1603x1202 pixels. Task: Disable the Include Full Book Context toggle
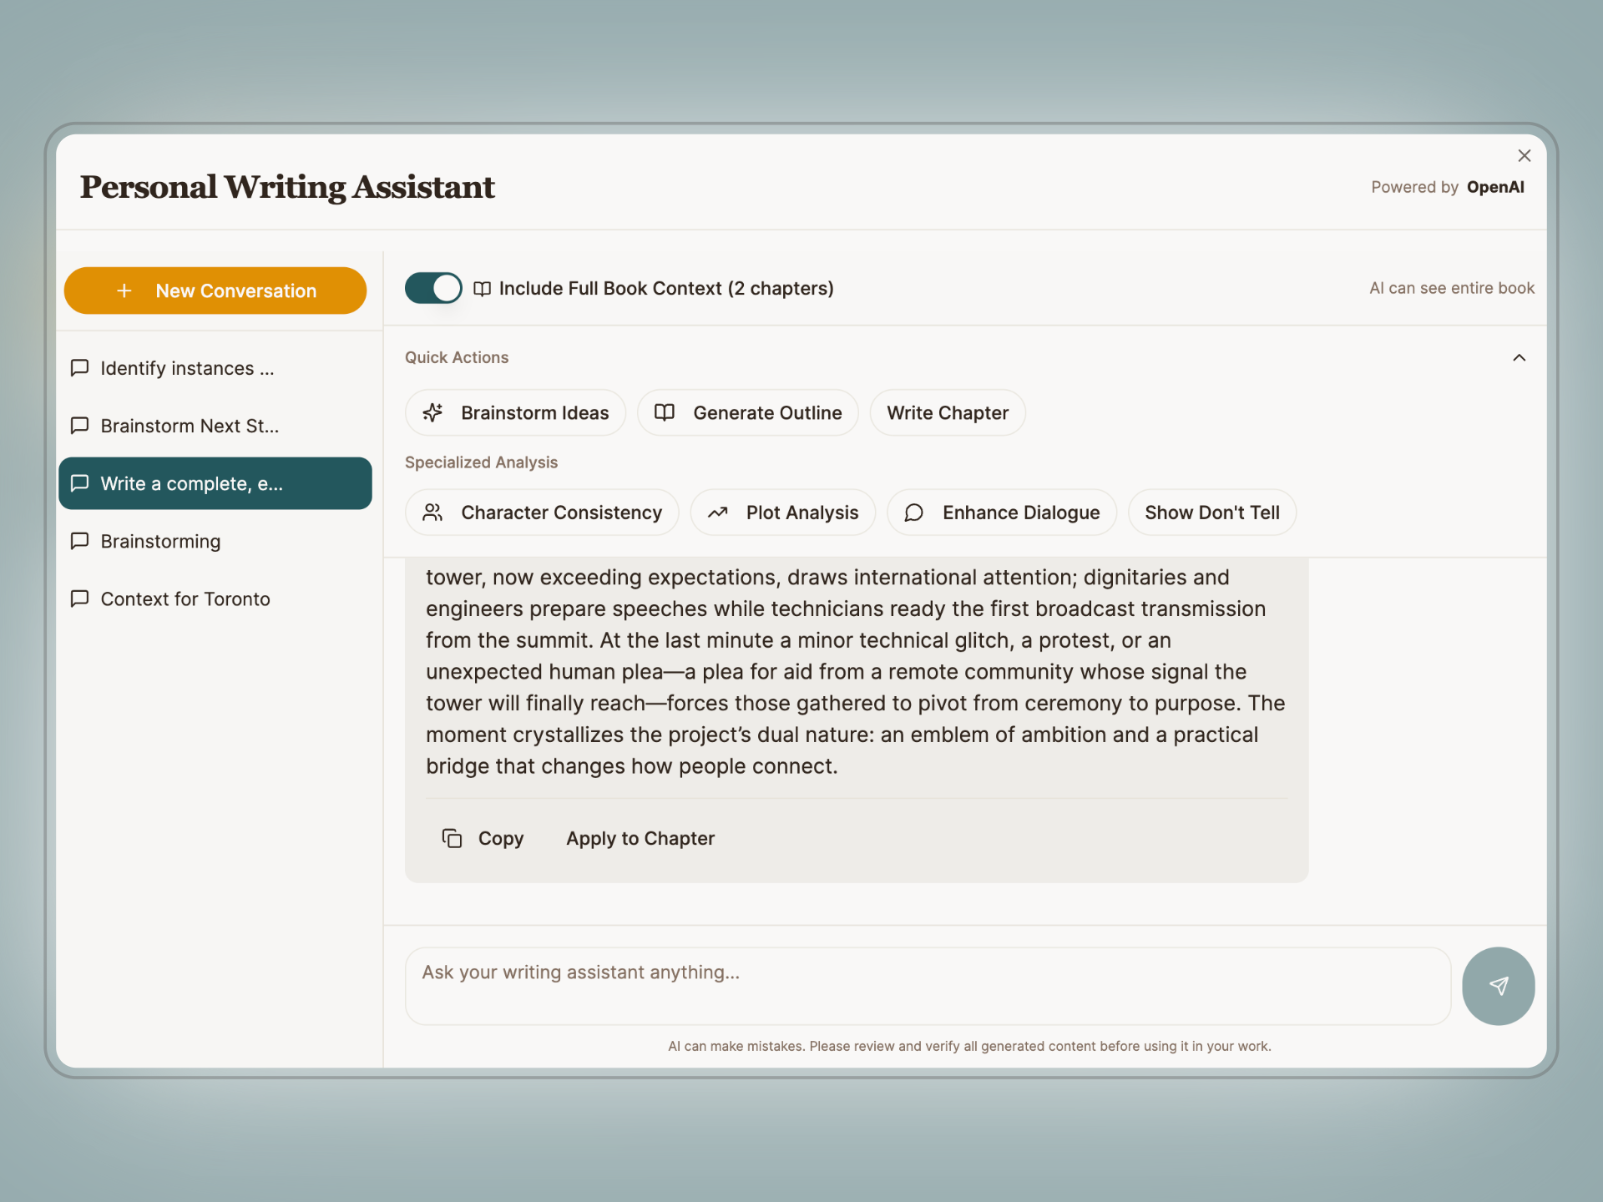[x=433, y=288]
